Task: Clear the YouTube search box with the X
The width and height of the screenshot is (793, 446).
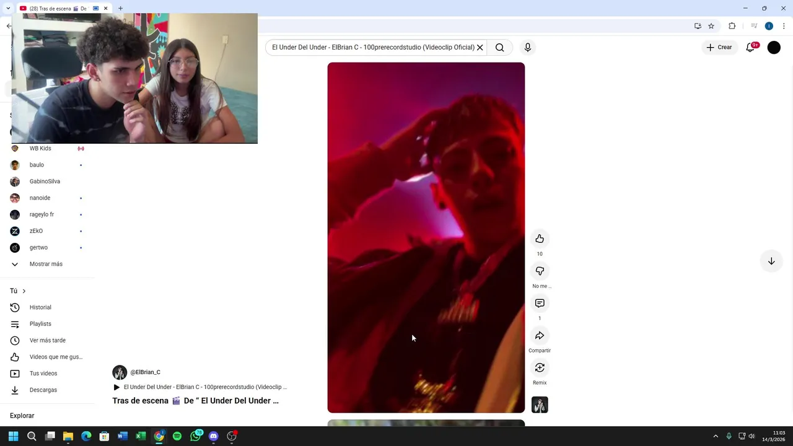Action: (480, 48)
